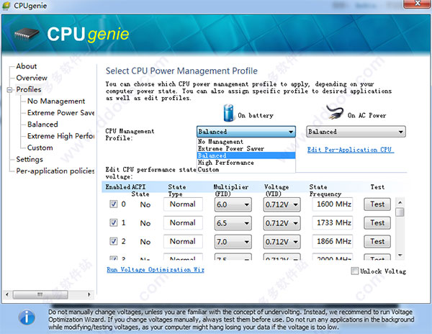The height and width of the screenshot is (334, 432).
Task: Click the state table vertical scroll thumb
Action: (x=400, y=212)
